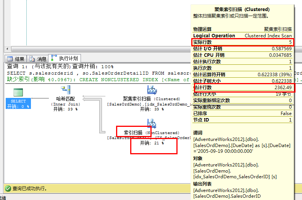
Task: Click the 节点 ID row in tooltip
Action: [x=242, y=120]
